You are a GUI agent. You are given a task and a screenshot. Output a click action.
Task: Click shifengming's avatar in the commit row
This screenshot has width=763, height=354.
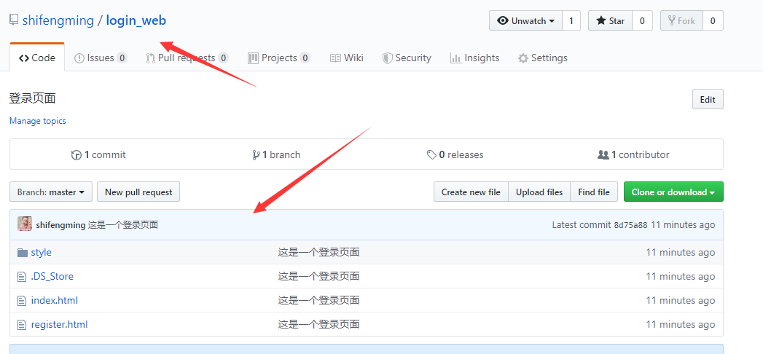point(25,224)
